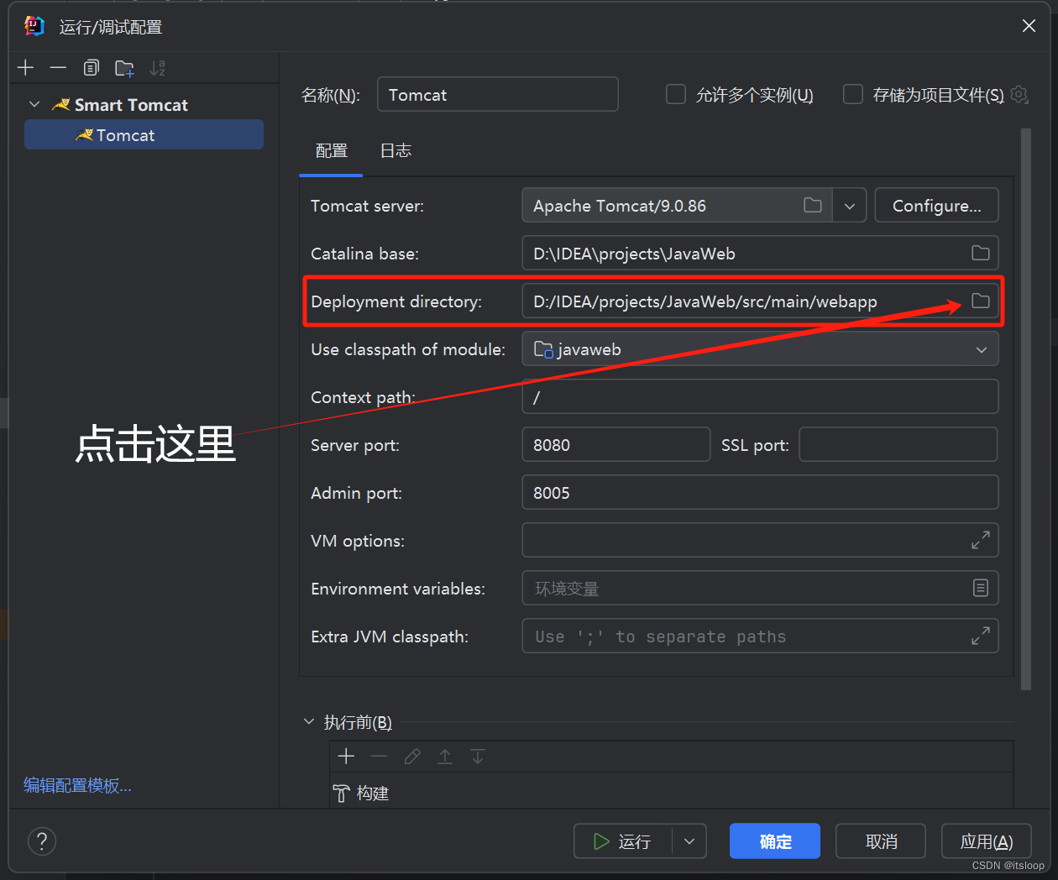This screenshot has height=880, width=1058.
Task: Switch to the 日志 tab
Action: pos(395,150)
